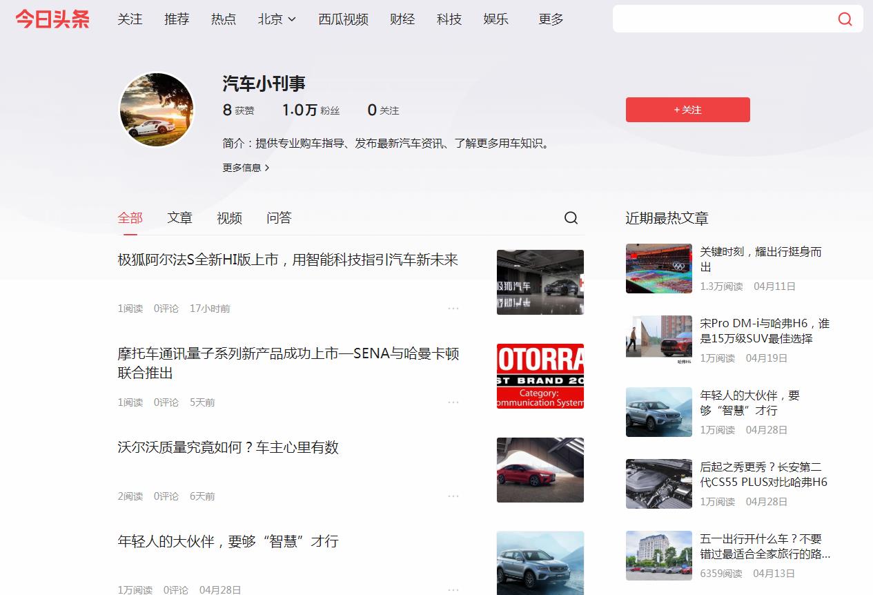Go to 关注 in top navigation

tap(130, 19)
